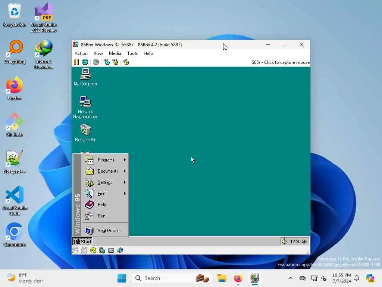Choose Shut Down... from the Start menu
382x287 pixels.
click(x=105, y=230)
